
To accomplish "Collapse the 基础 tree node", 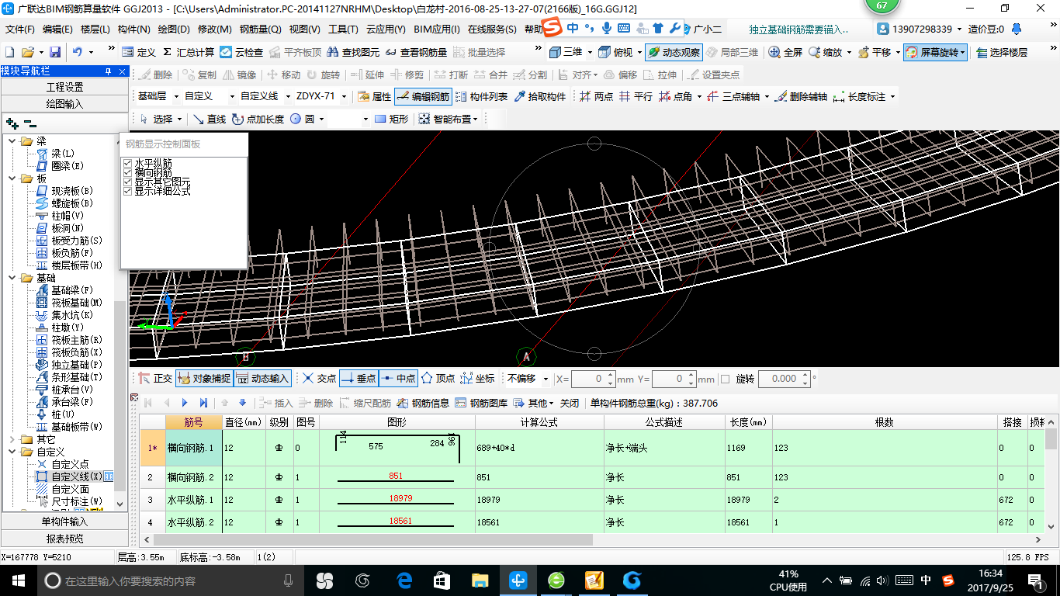I will tap(12, 278).
